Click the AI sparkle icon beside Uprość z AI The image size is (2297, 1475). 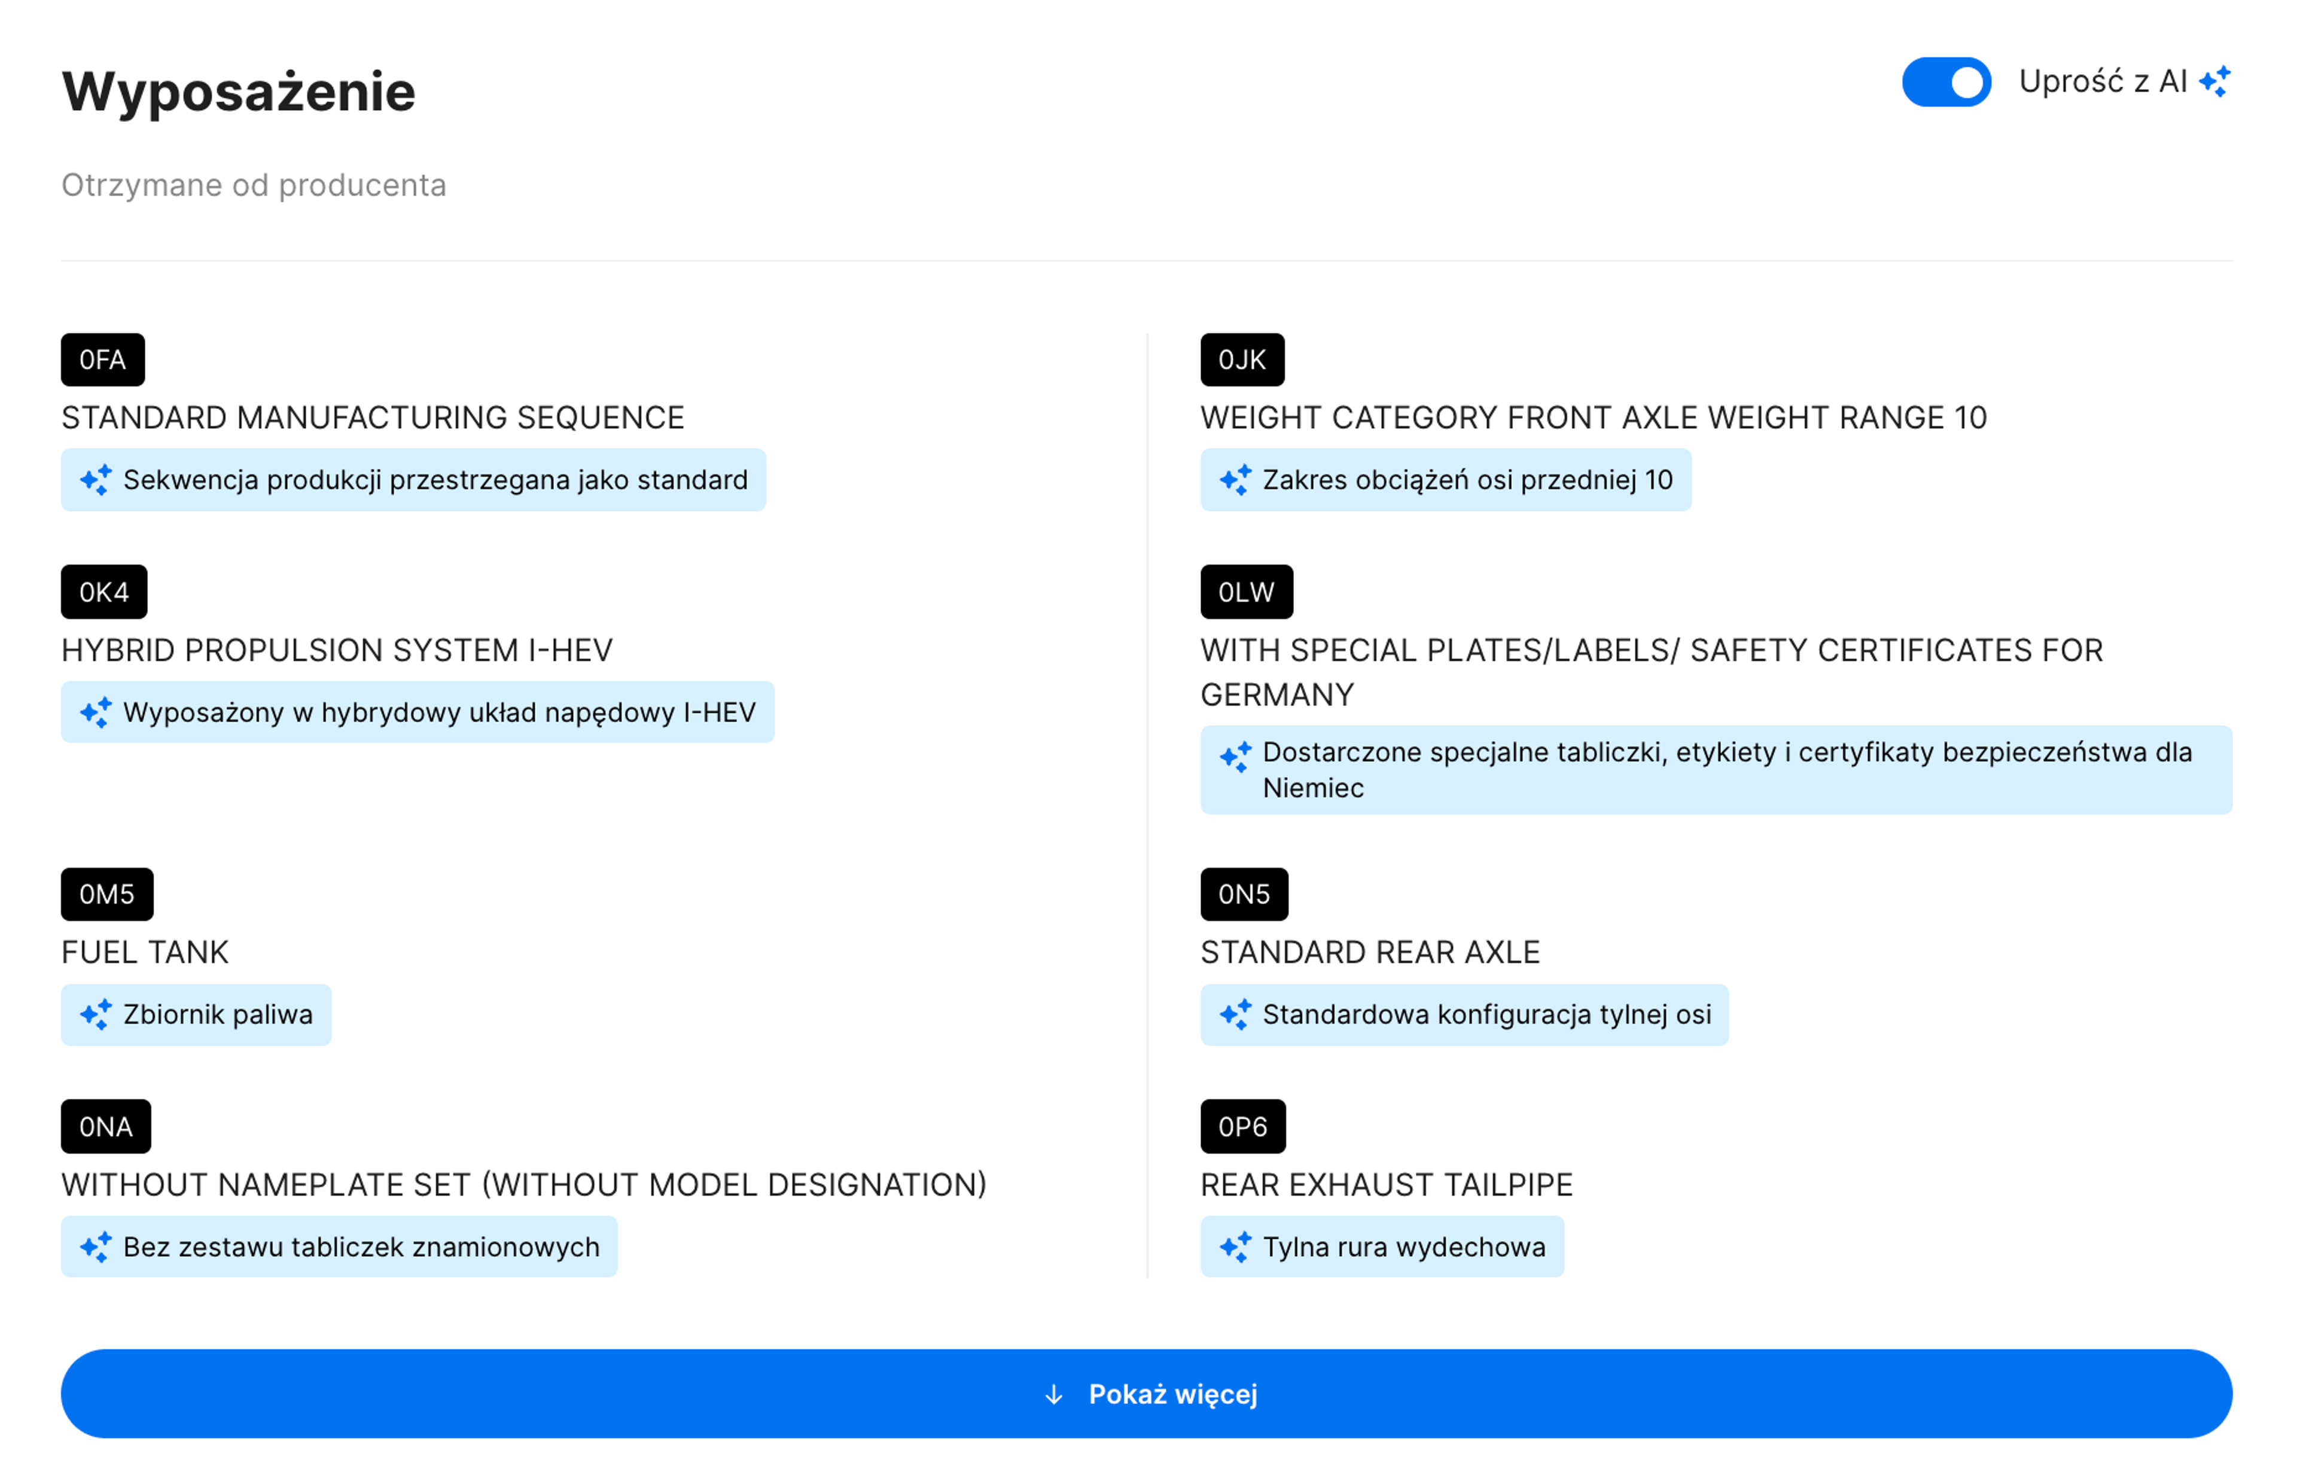tap(2214, 83)
